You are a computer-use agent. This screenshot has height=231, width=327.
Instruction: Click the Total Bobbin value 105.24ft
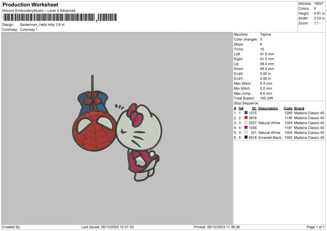267,98
